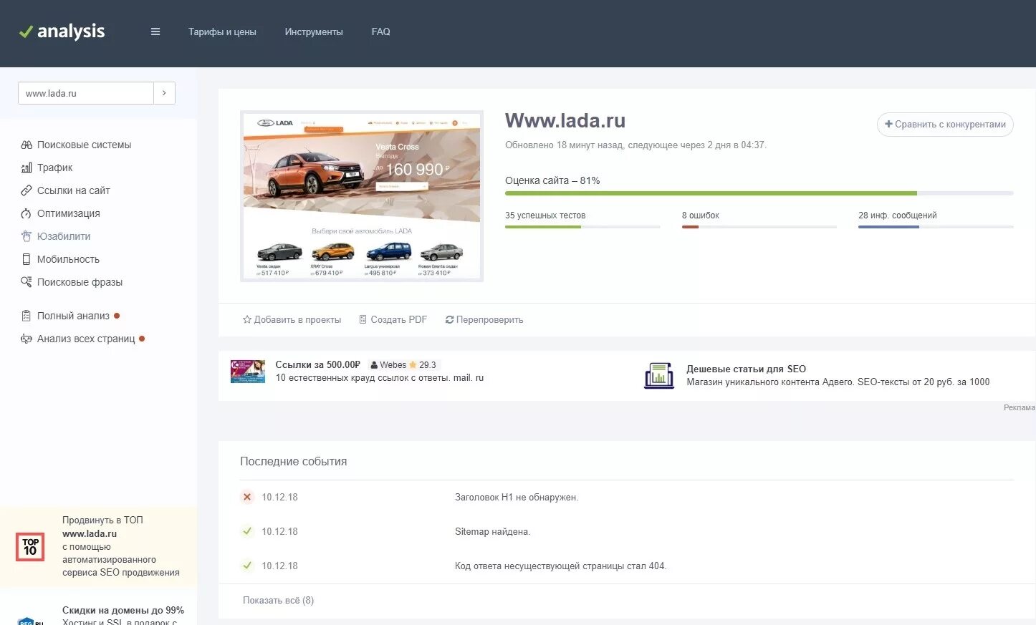Click the analysis logo checkmark
The width and height of the screenshot is (1036, 625).
coord(26,32)
